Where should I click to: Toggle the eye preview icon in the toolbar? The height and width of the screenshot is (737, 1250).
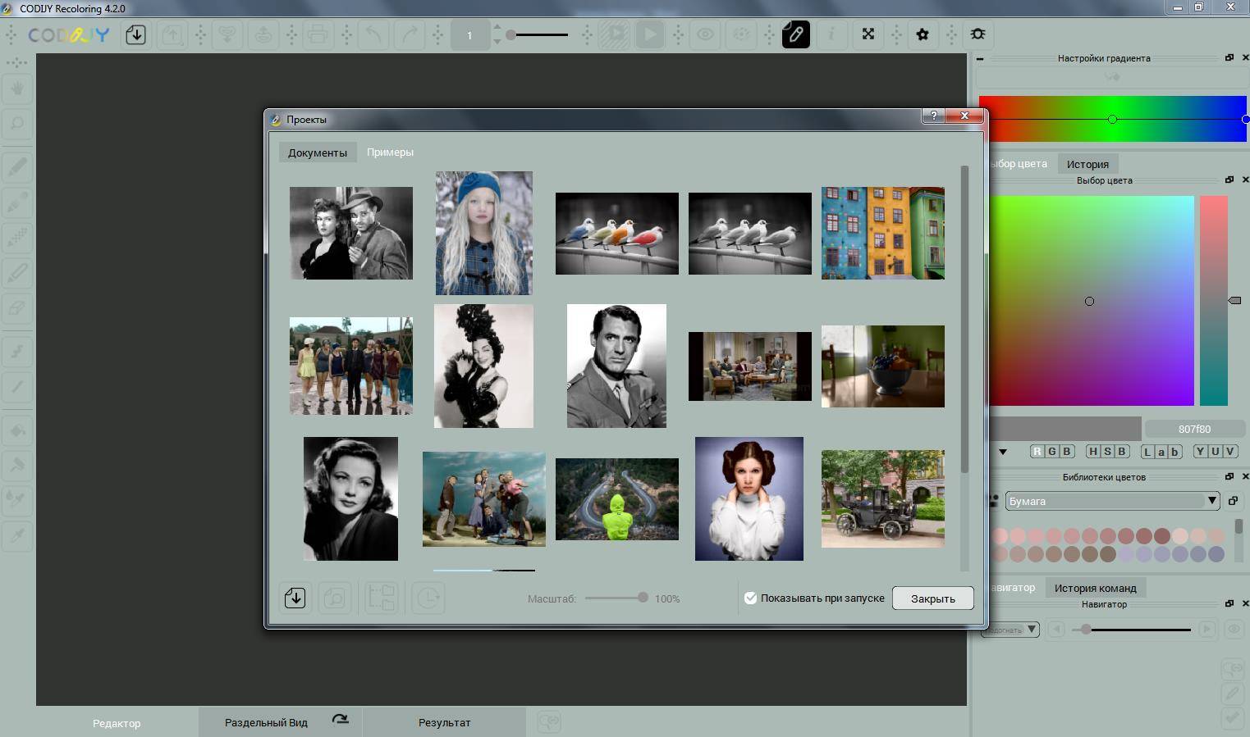coord(705,34)
